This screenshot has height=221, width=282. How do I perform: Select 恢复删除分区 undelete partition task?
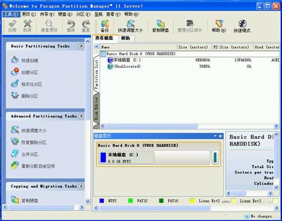click(29, 142)
